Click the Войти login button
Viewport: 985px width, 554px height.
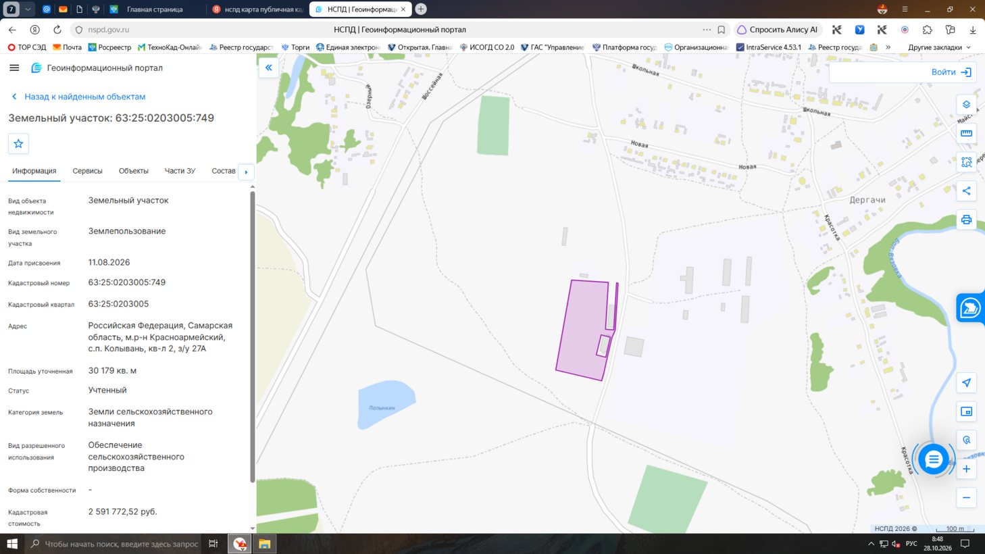coord(951,72)
